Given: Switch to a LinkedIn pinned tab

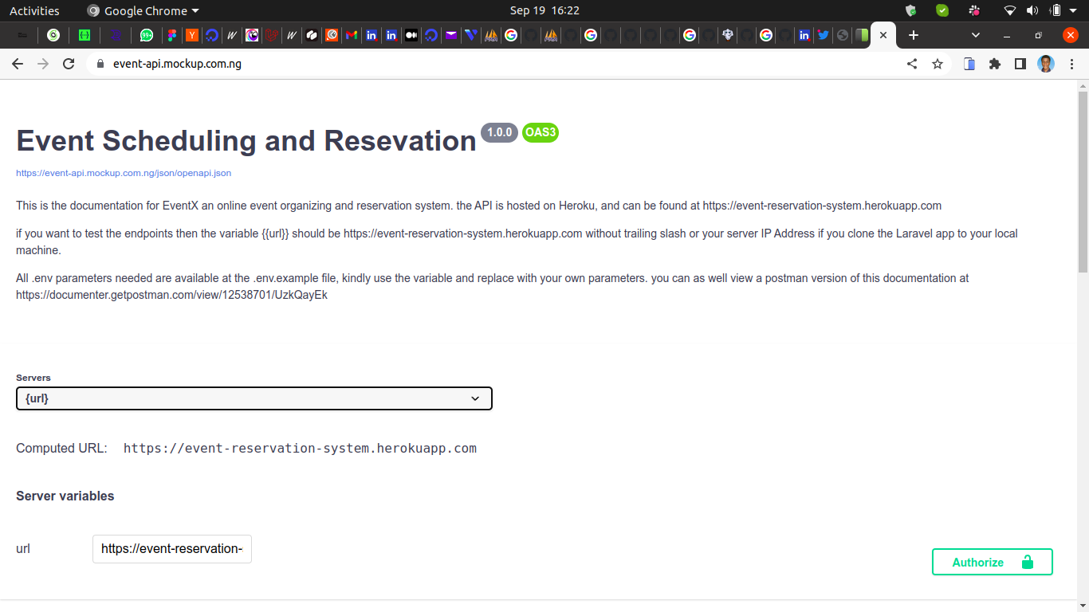Looking at the screenshot, I should [x=371, y=35].
